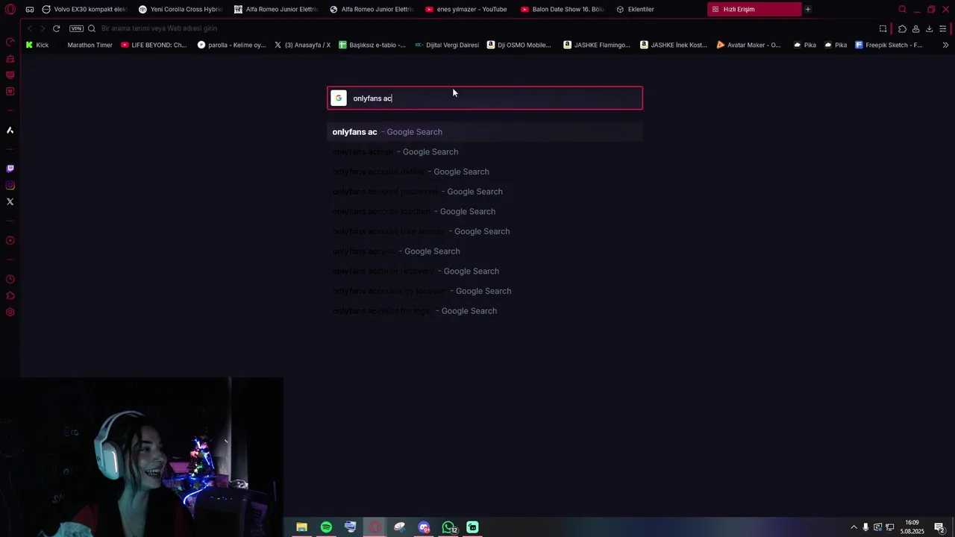
Task: Open Discord from taskbar
Action: (424, 527)
